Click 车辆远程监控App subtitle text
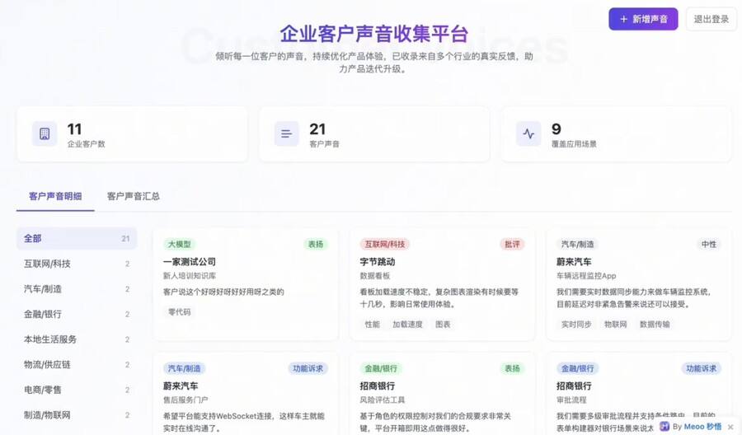This screenshot has height=435, width=742. (586, 276)
